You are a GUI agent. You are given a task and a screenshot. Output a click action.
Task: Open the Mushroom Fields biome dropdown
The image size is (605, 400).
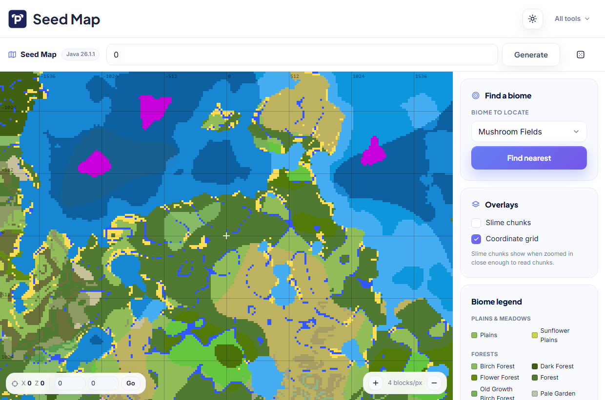tap(529, 132)
